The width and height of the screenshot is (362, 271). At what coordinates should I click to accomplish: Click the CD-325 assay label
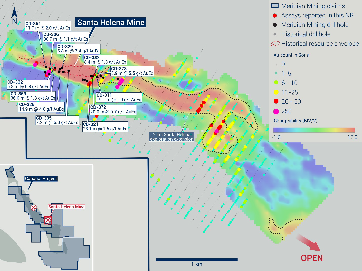pos(41,107)
